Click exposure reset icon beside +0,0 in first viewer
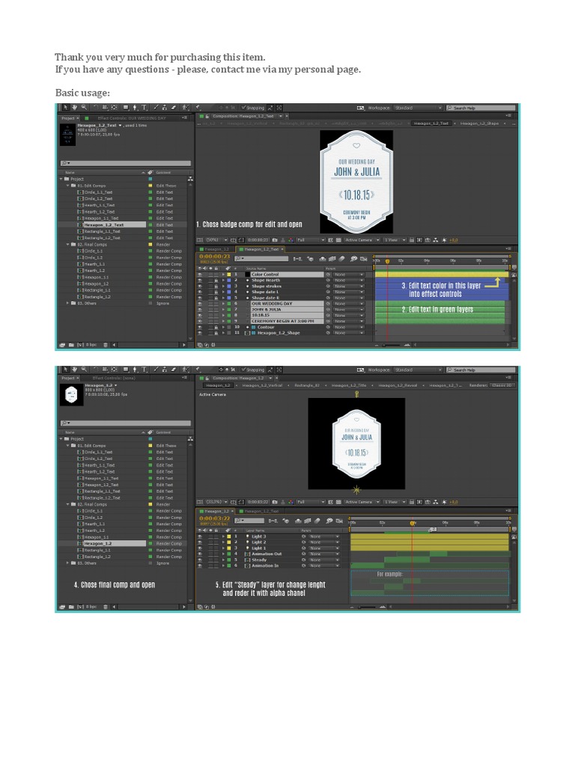The height and width of the screenshot is (766, 575). pos(444,240)
